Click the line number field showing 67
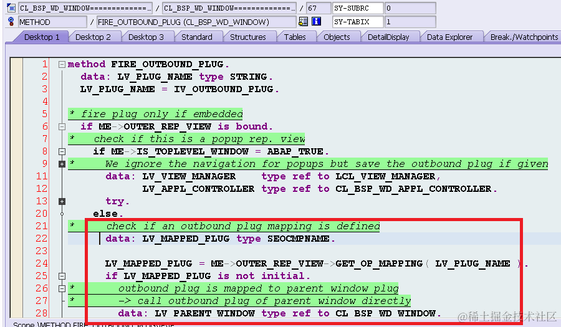 coord(319,8)
